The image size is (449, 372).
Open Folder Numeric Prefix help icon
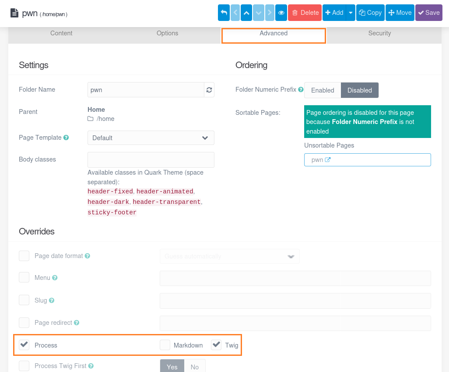pos(301,90)
